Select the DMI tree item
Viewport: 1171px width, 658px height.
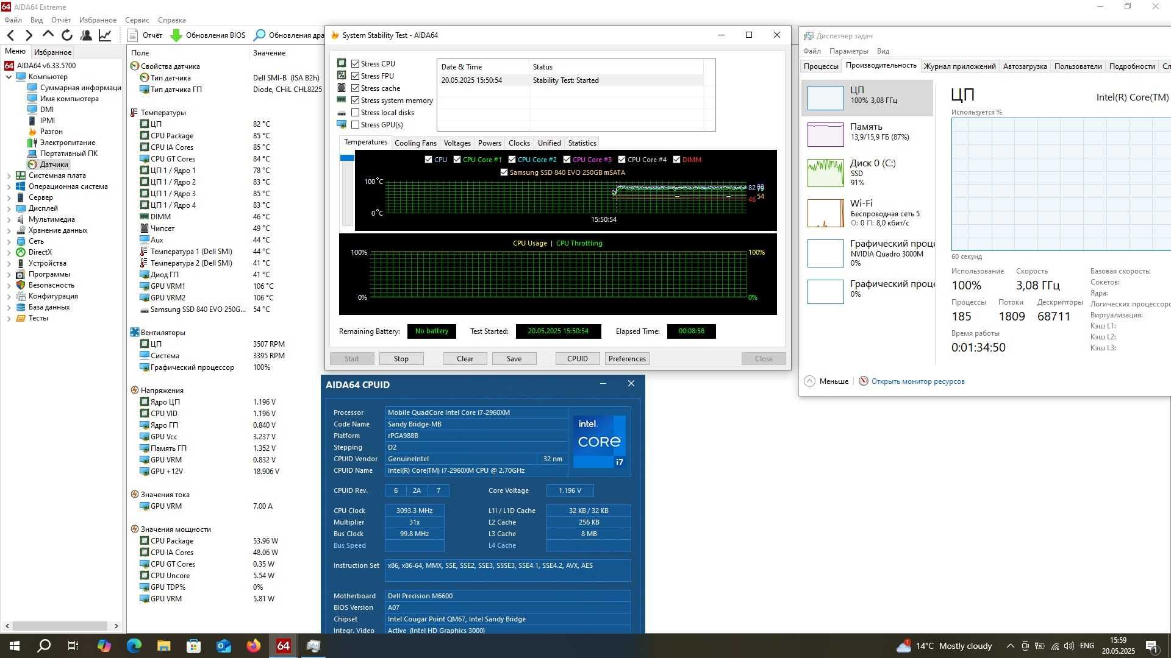click(41, 110)
